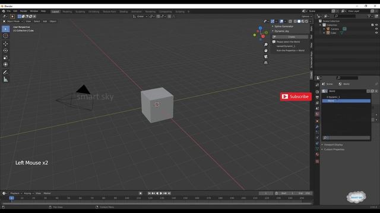This screenshot has width=380, height=213.
Task: Switch to Wireframe viewport shading
Action: coord(295,21)
